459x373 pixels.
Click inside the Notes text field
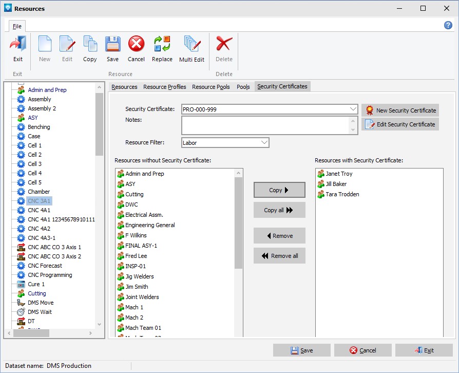coord(265,125)
